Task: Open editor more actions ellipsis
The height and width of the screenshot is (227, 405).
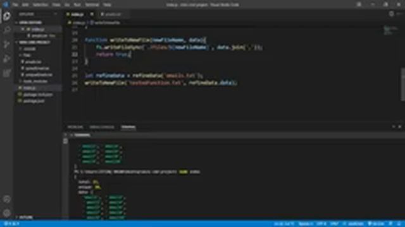Action: 400,14
